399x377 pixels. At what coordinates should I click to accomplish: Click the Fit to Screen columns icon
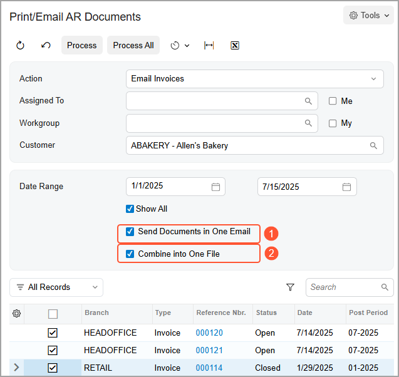coord(209,45)
